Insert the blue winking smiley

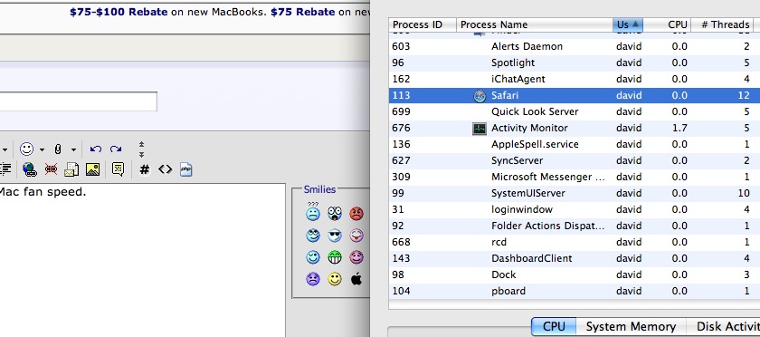point(313,257)
